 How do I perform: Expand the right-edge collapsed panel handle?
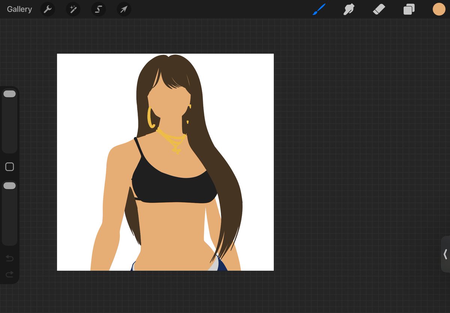click(x=445, y=254)
